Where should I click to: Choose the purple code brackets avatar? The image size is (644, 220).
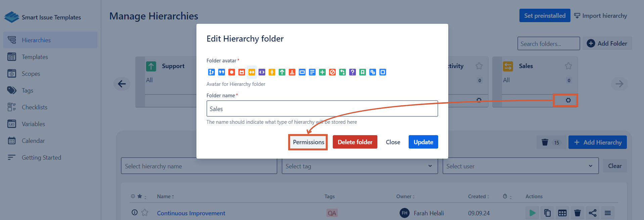tap(262, 72)
